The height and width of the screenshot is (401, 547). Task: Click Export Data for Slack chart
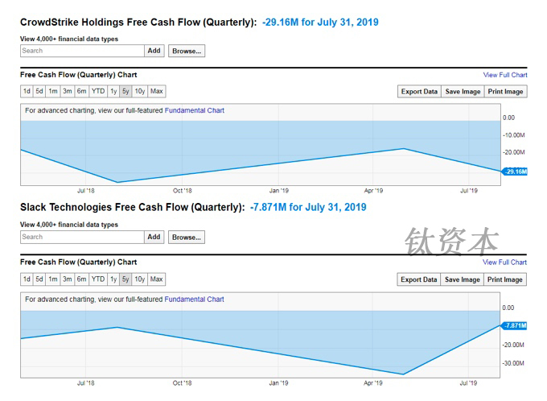pyautogui.click(x=418, y=279)
